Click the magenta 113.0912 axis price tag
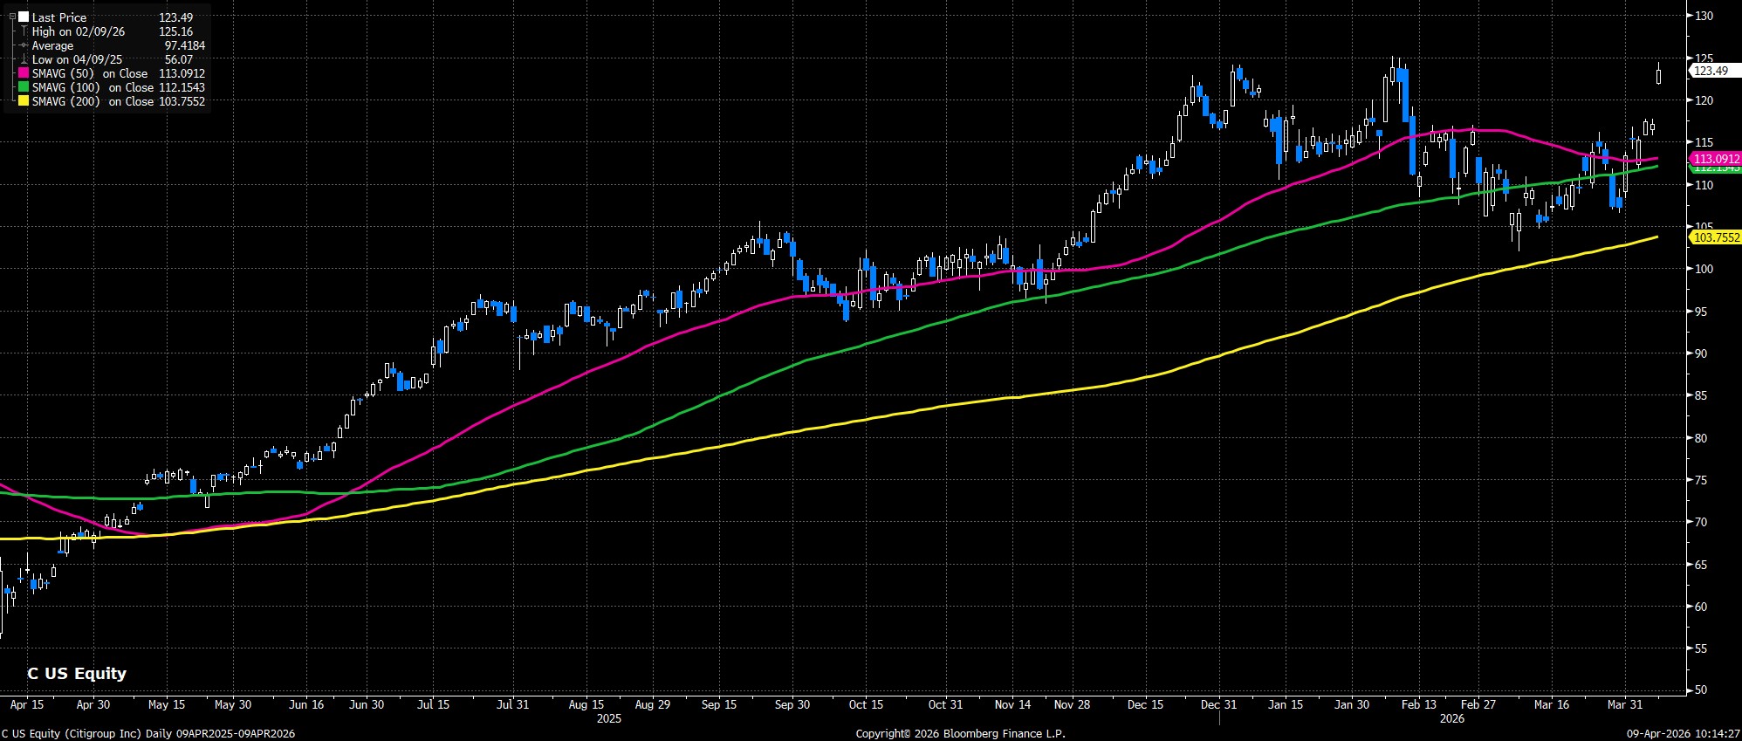This screenshot has width=1742, height=741. point(1715,159)
